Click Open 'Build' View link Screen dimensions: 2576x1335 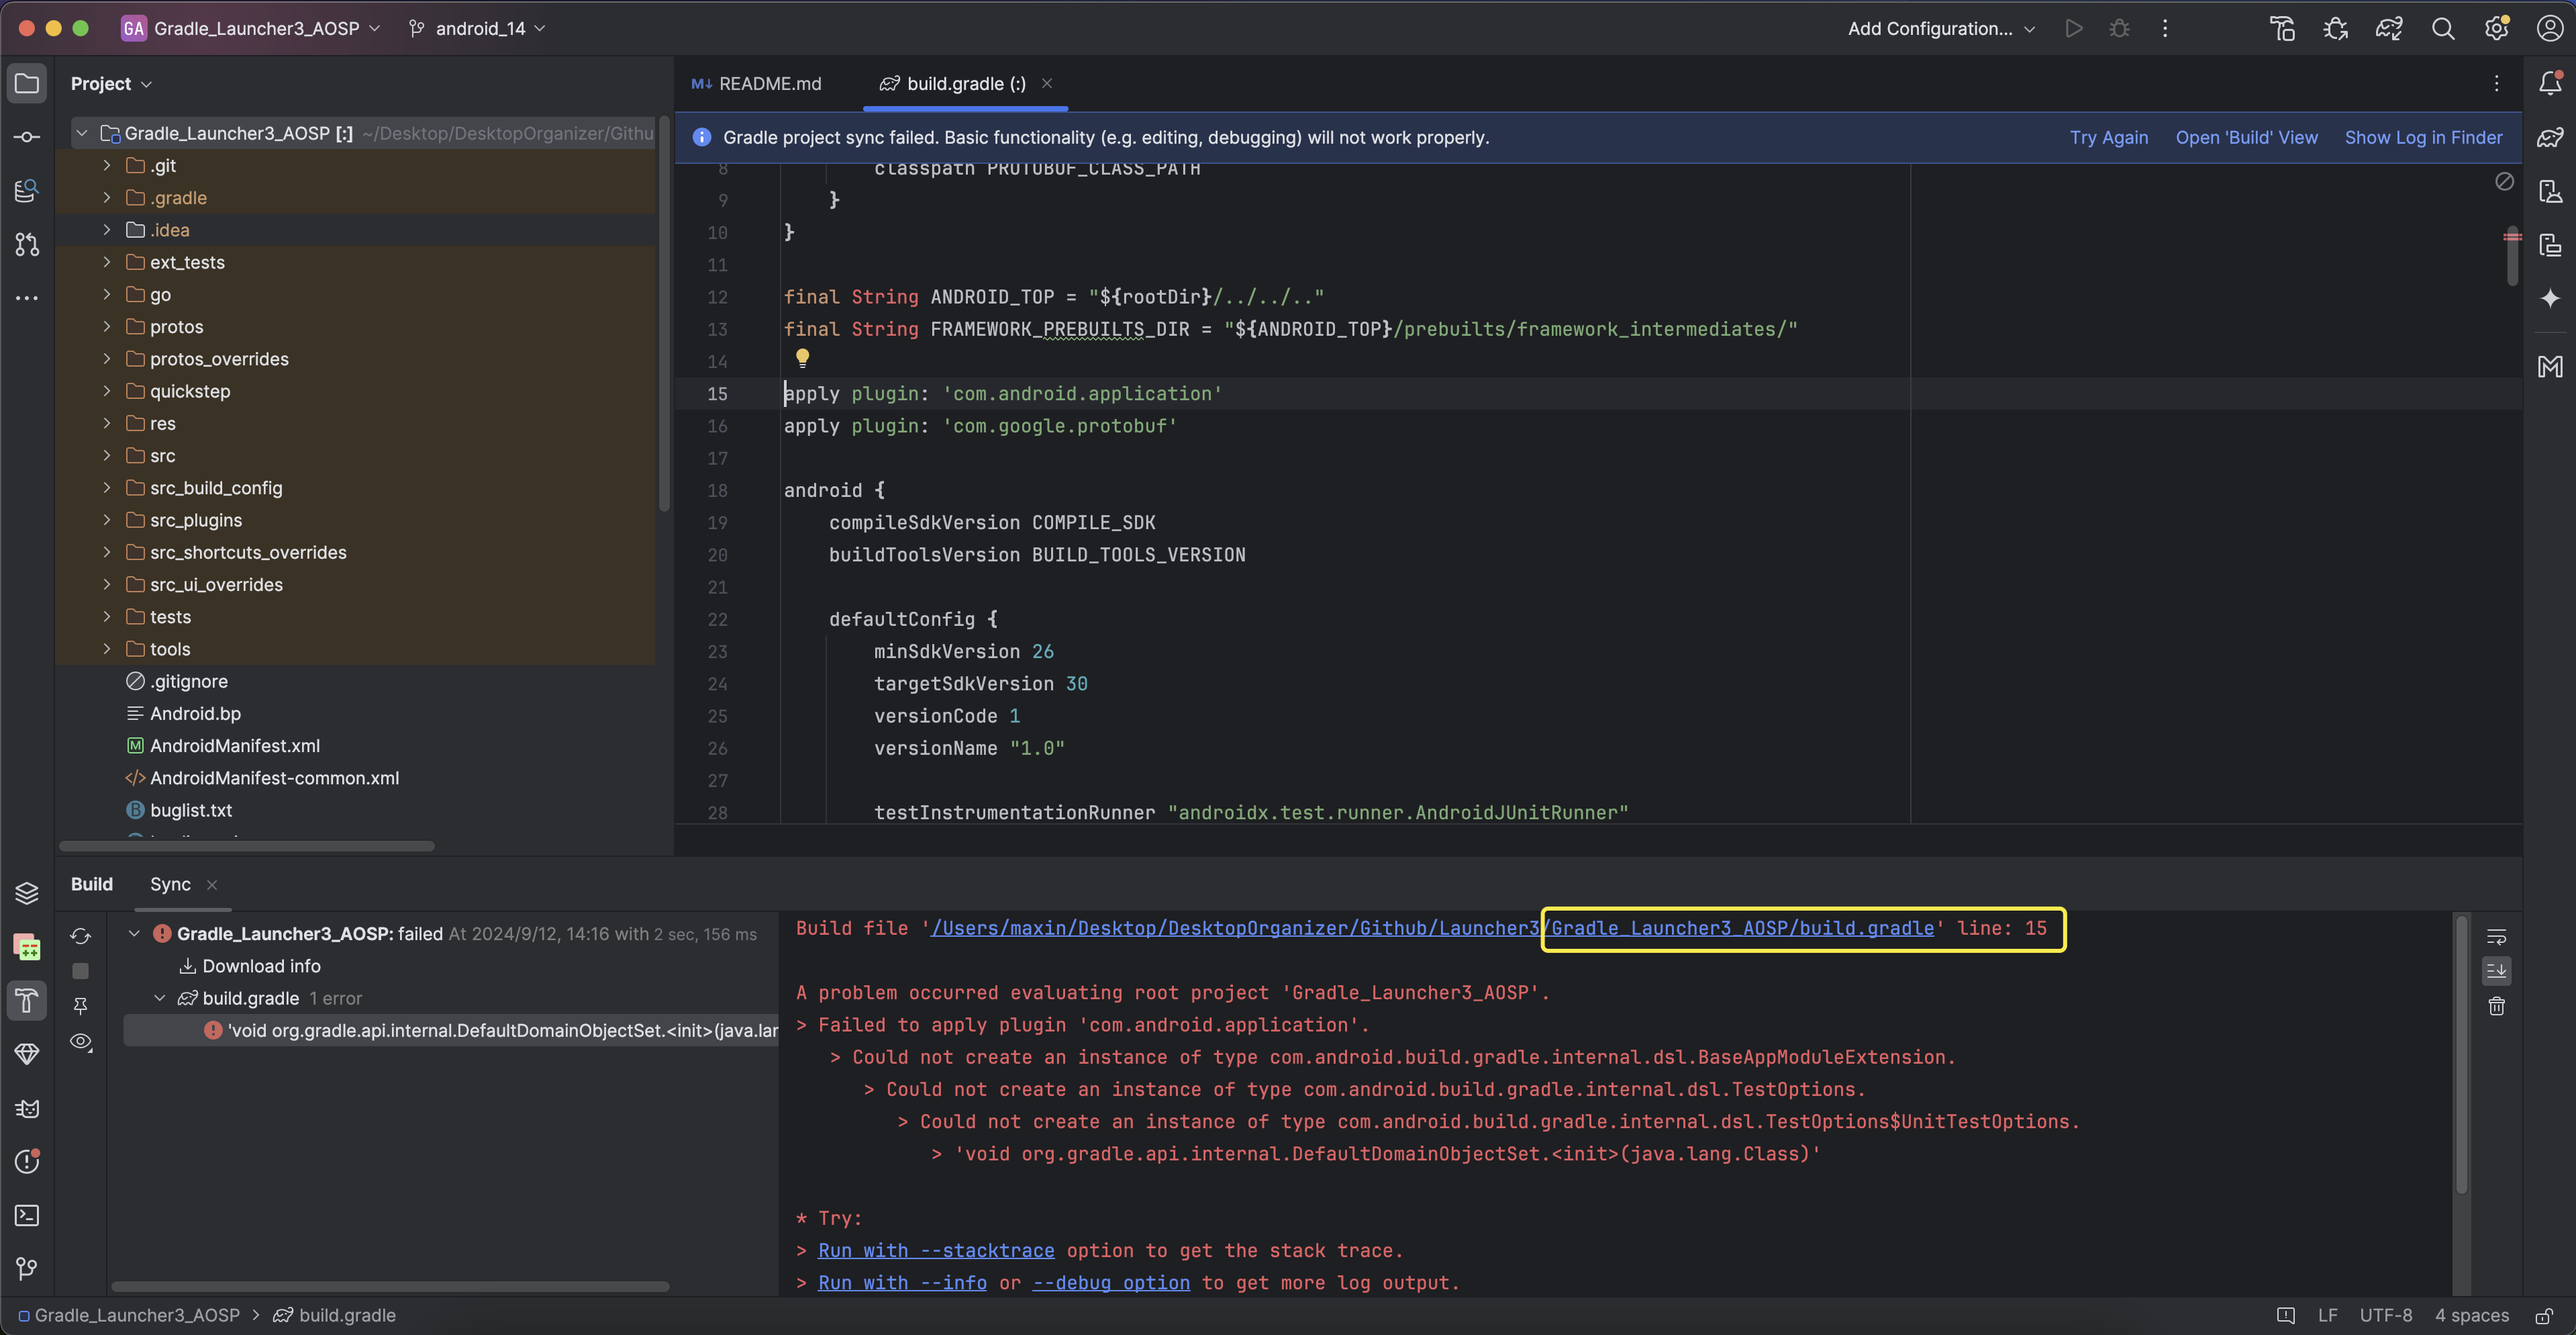click(x=2246, y=137)
